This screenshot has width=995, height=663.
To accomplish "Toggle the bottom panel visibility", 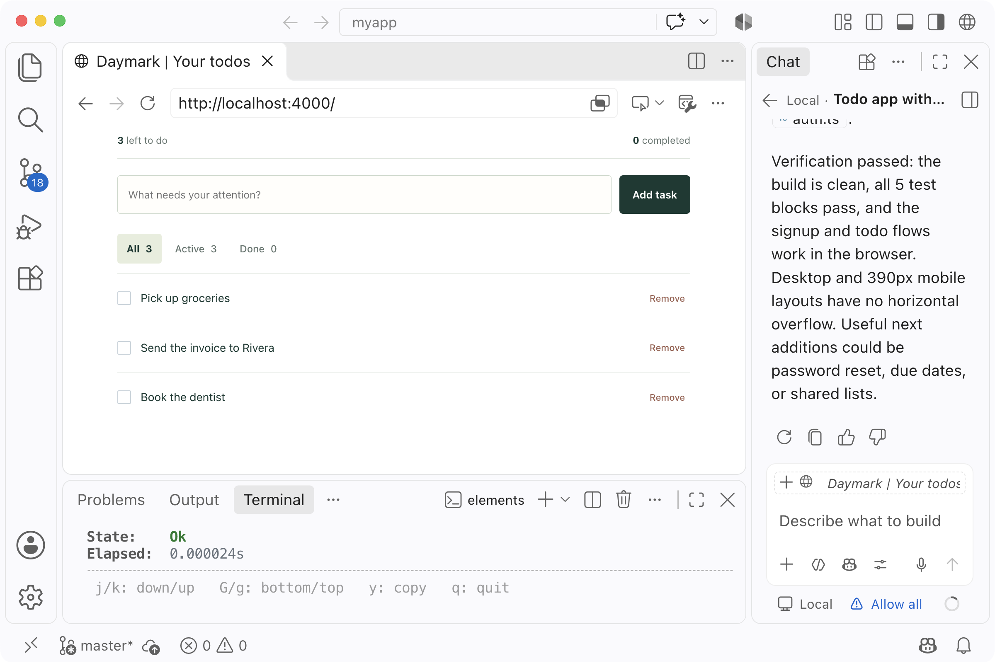I will 905,22.
